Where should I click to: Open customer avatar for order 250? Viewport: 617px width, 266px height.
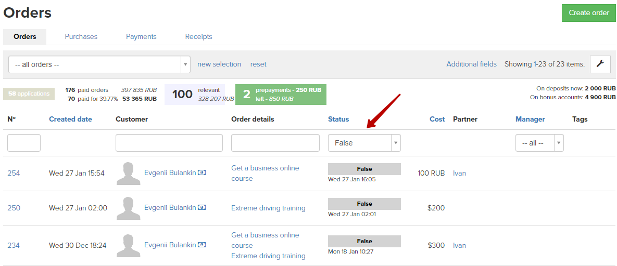click(x=128, y=208)
